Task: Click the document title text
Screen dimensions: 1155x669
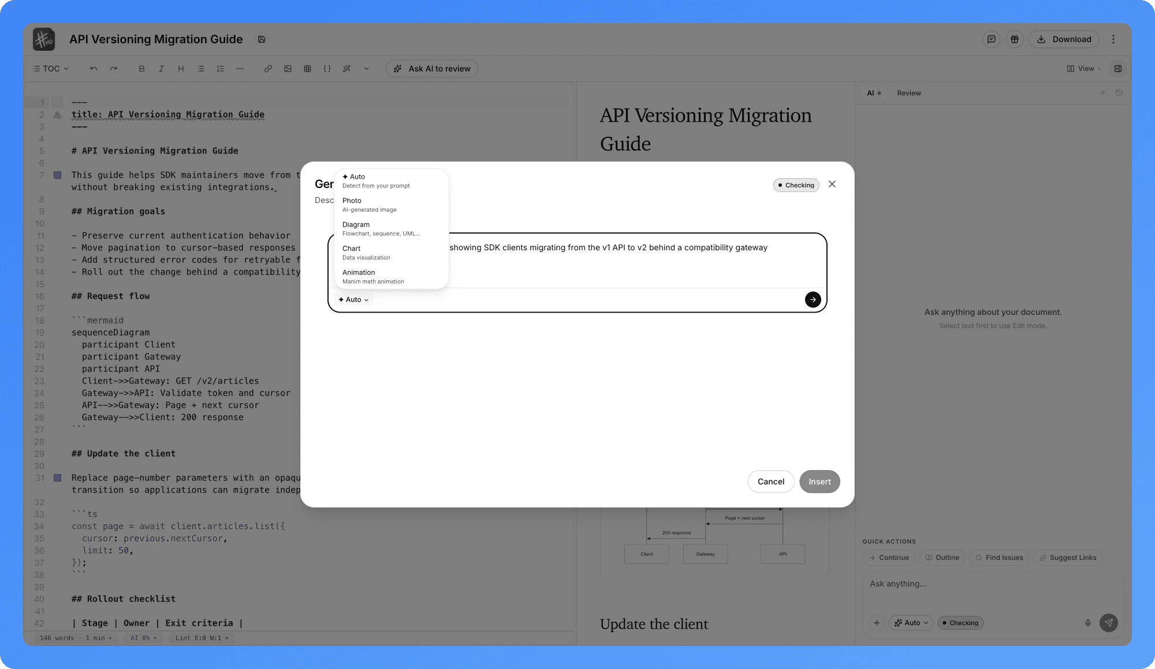Action: [x=156, y=39]
